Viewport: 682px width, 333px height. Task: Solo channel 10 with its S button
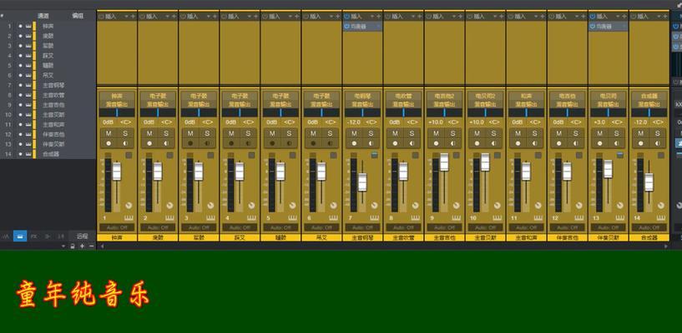pos(493,133)
